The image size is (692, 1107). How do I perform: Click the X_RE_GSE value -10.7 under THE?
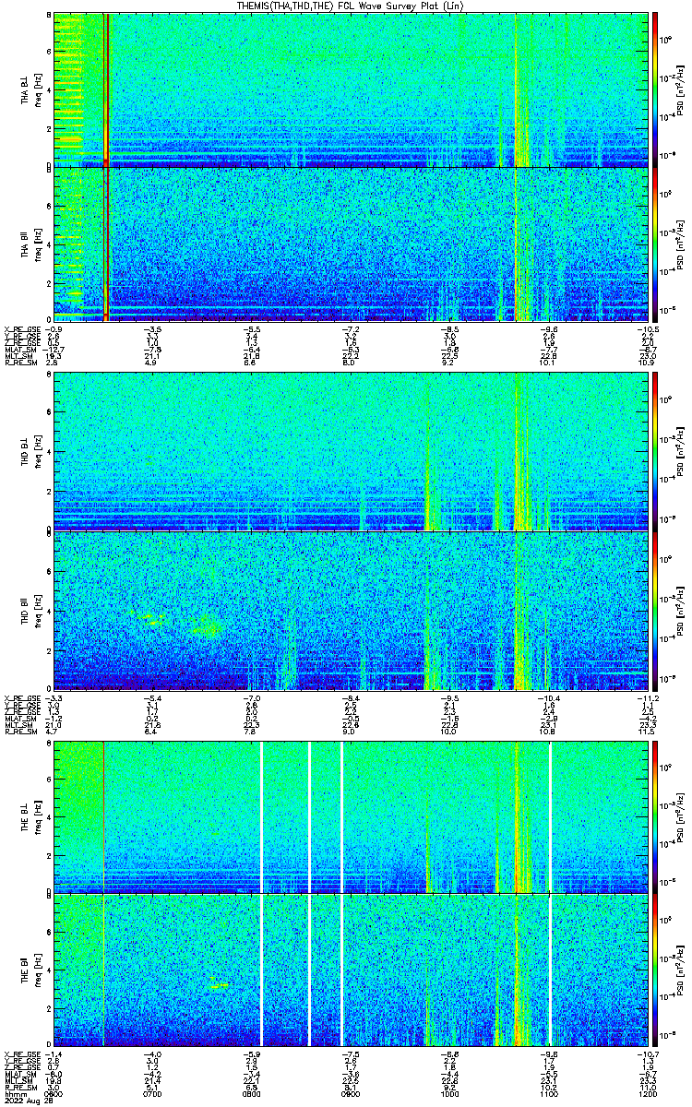(648, 1055)
